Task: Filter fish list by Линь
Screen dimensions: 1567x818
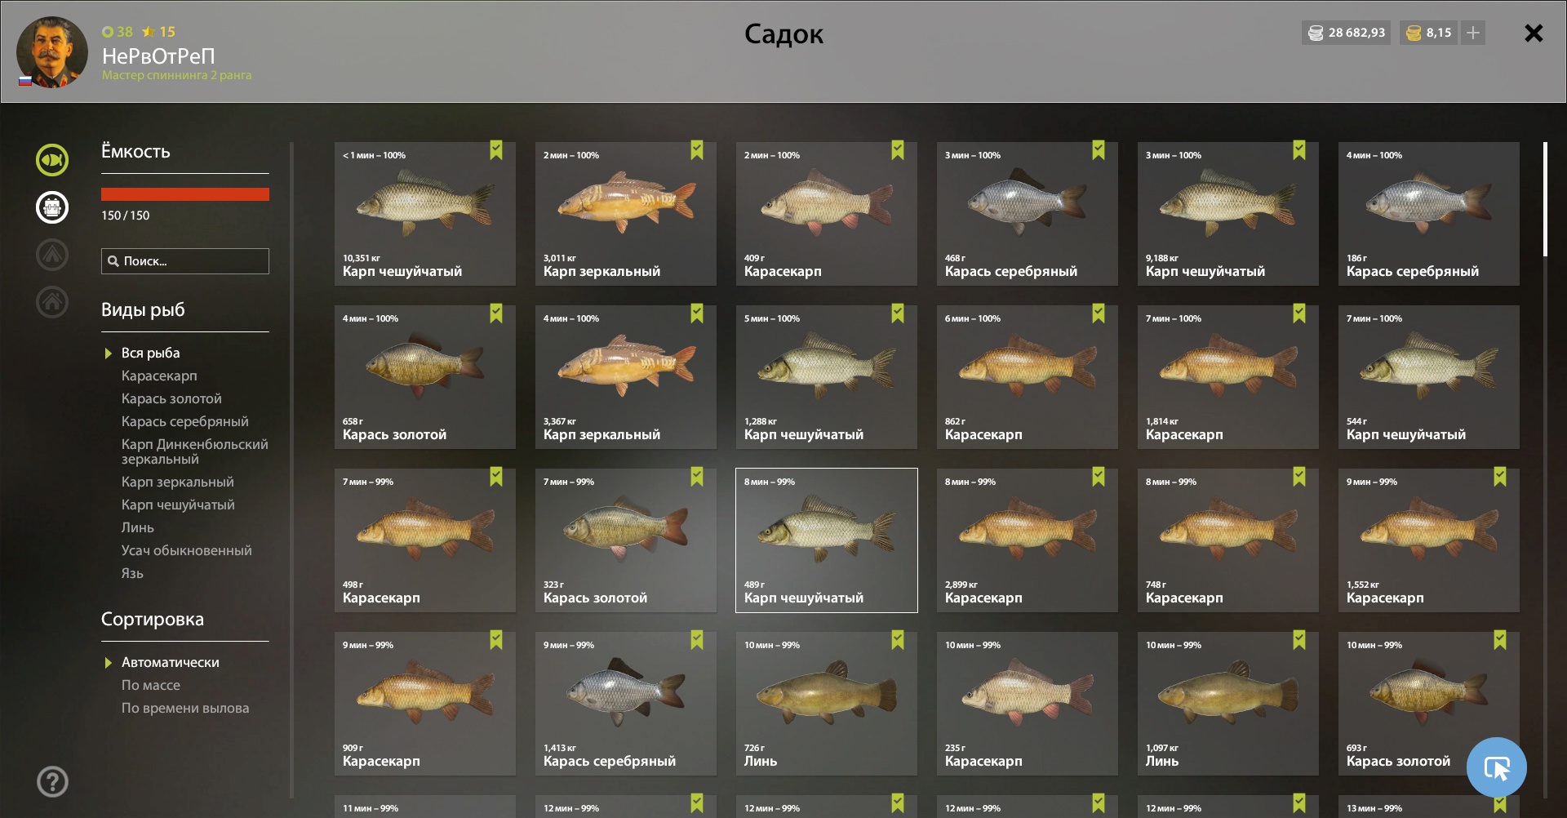Action: [x=137, y=527]
